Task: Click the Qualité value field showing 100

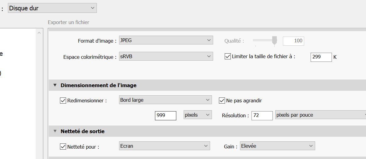Action: click(293, 41)
